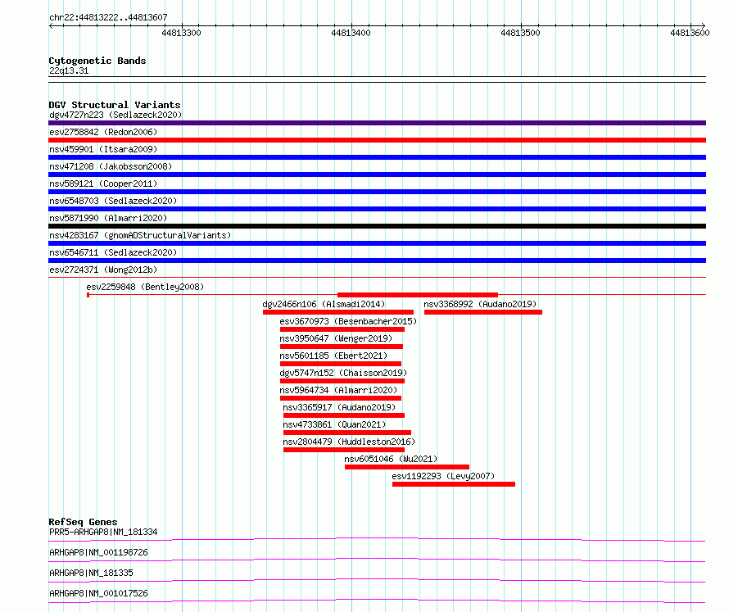
Task: Click the RefSeq Genes track heading
Action: pyautogui.click(x=83, y=522)
